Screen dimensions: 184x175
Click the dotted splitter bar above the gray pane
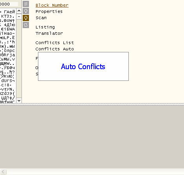92,104
